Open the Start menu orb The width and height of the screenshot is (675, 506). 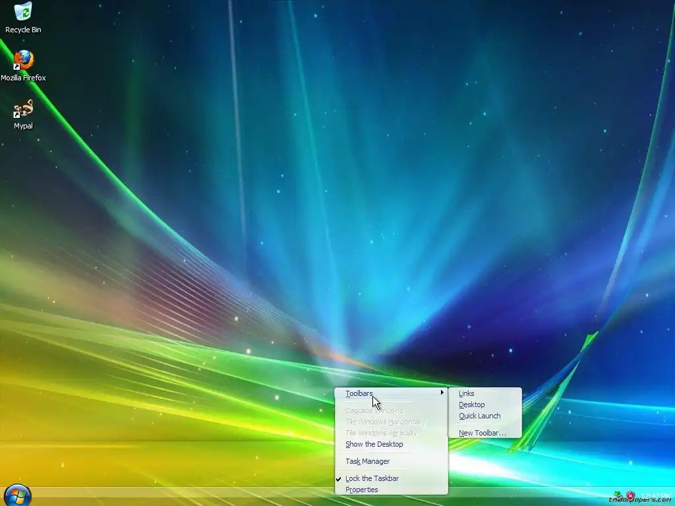click(x=18, y=495)
